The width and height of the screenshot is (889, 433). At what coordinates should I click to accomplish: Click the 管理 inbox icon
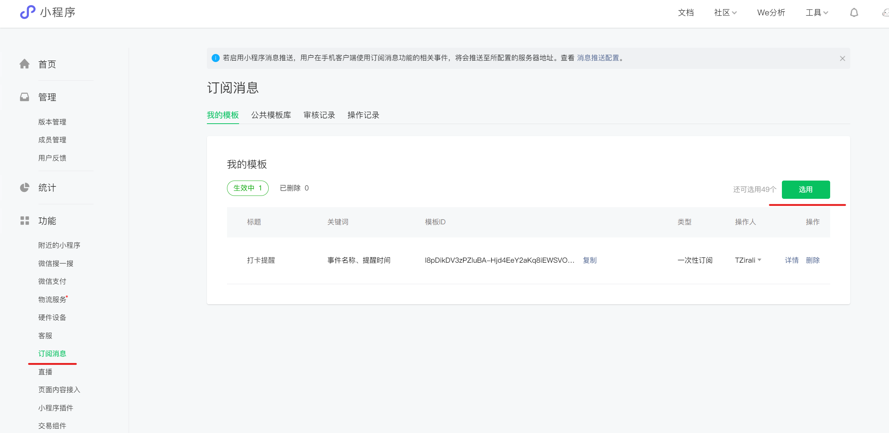[24, 97]
